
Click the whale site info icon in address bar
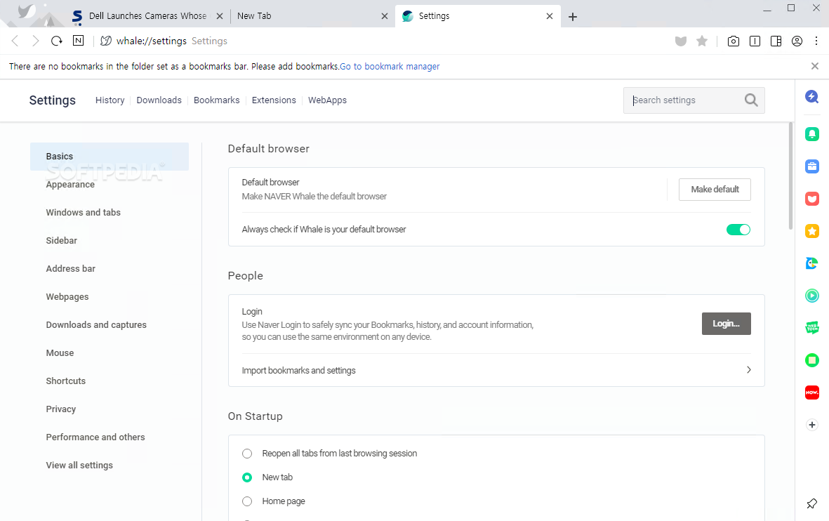coord(106,41)
